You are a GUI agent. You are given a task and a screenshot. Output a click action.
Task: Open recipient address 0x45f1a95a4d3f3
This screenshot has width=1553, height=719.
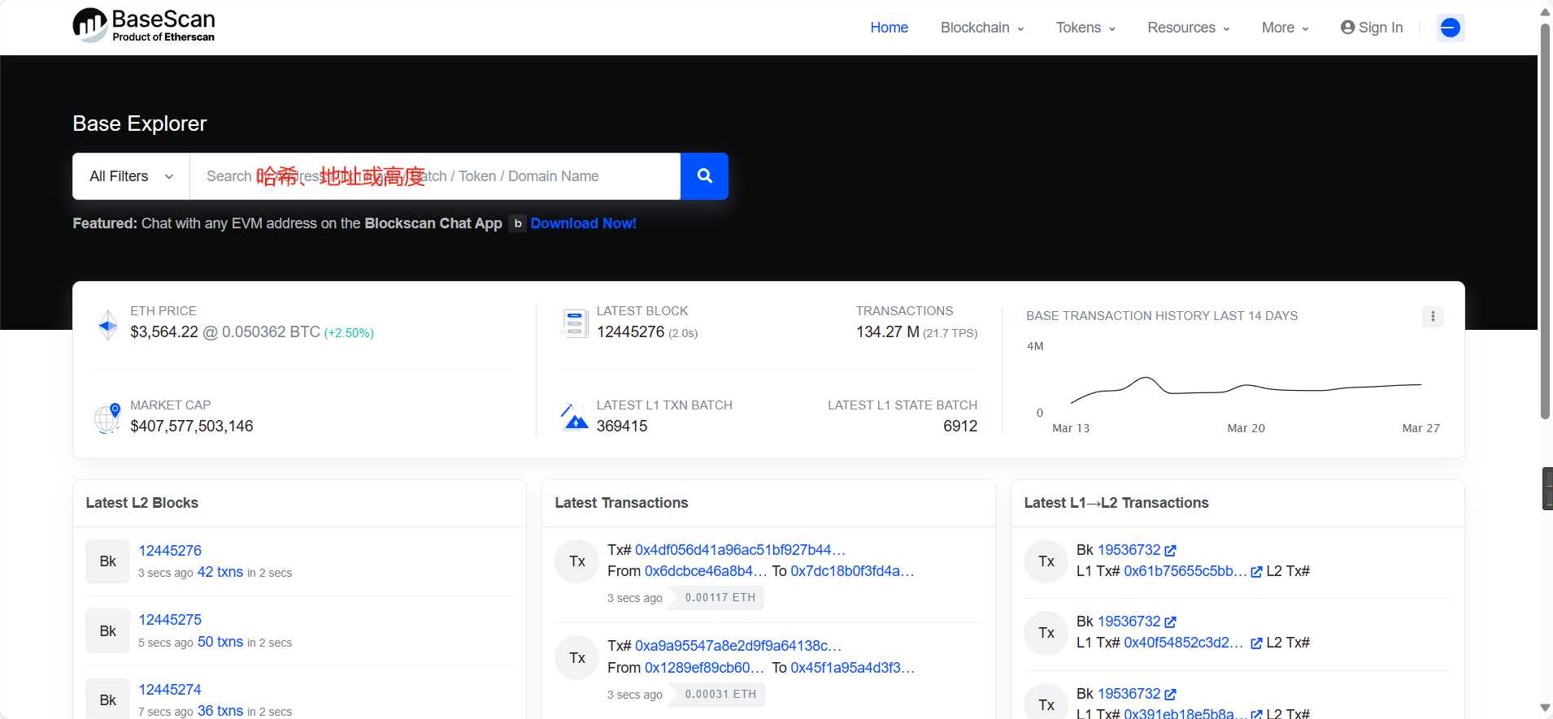[853, 668]
